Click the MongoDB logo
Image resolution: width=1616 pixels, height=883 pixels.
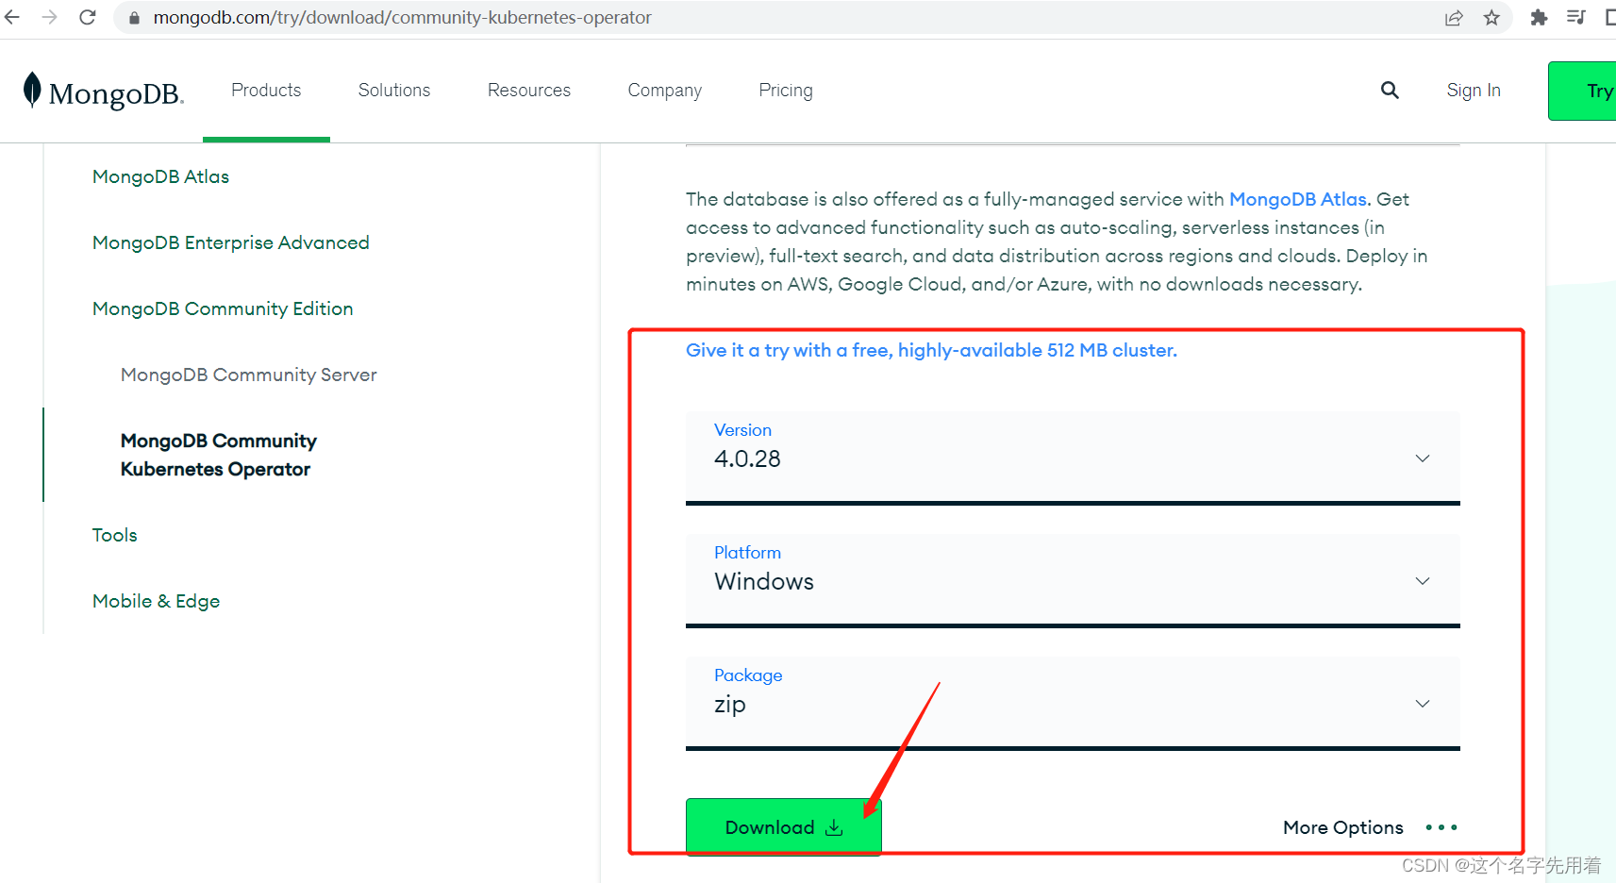103,92
